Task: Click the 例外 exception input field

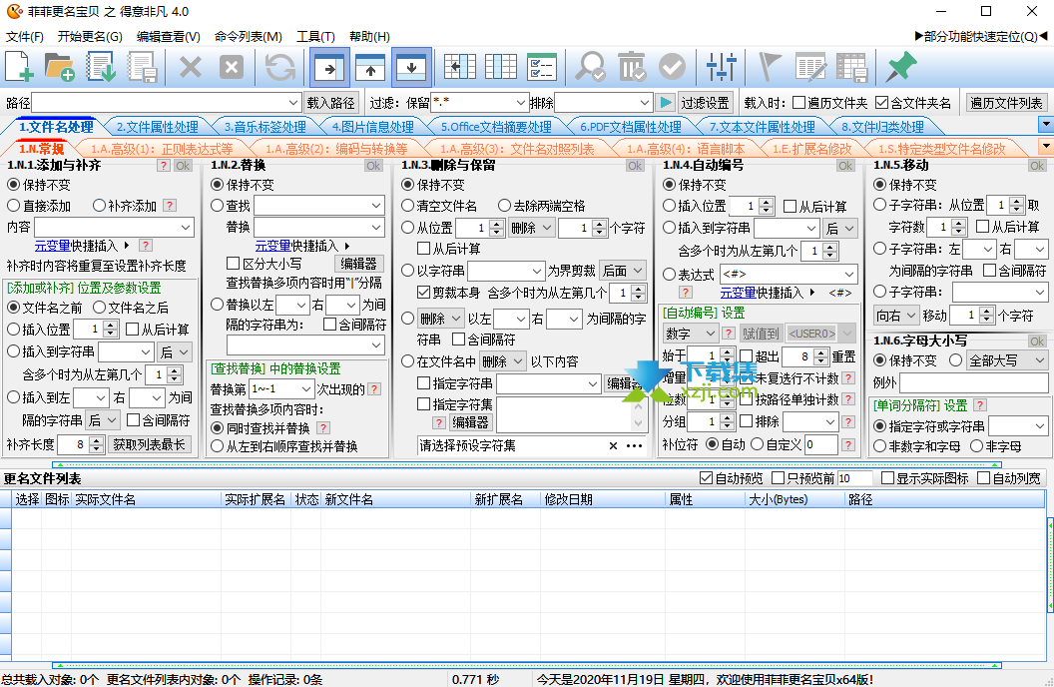Action: pyautogui.click(x=973, y=382)
